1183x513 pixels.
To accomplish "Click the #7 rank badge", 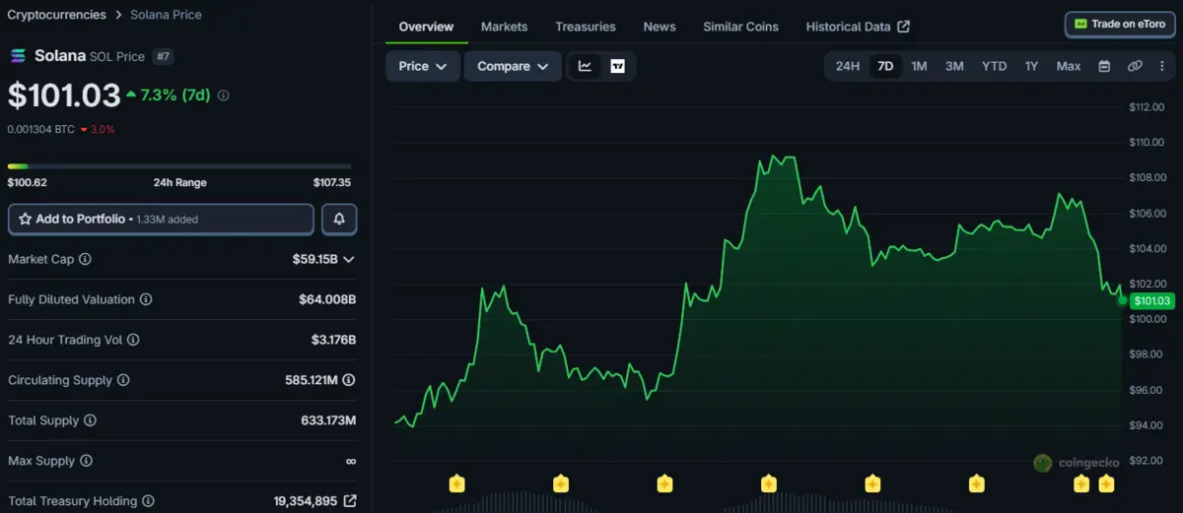I will [x=164, y=56].
